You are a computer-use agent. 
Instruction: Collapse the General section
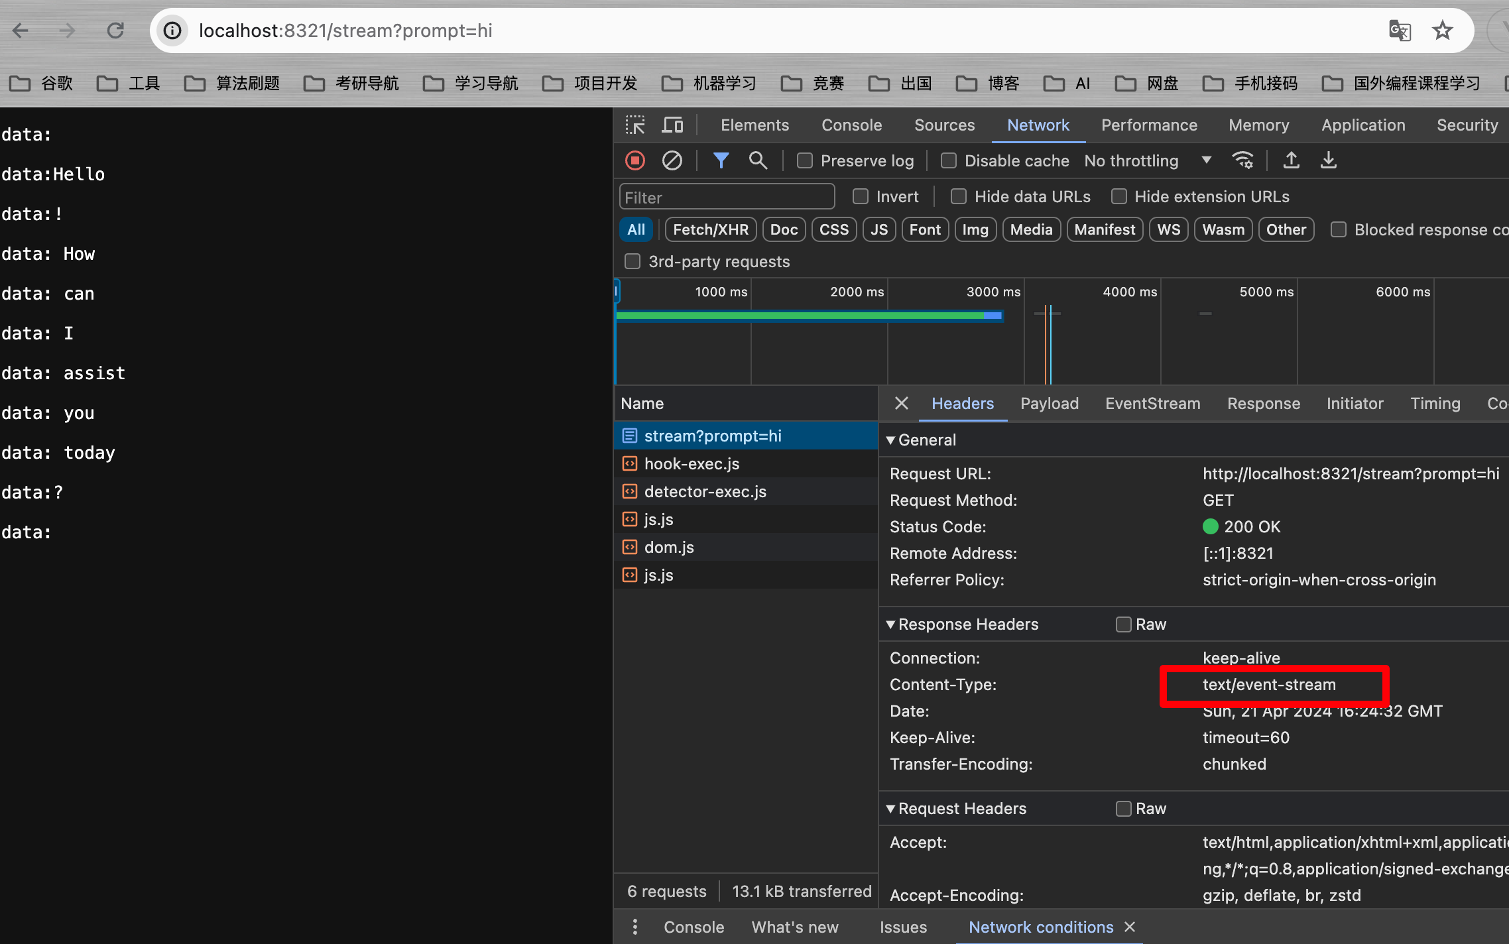(x=890, y=440)
